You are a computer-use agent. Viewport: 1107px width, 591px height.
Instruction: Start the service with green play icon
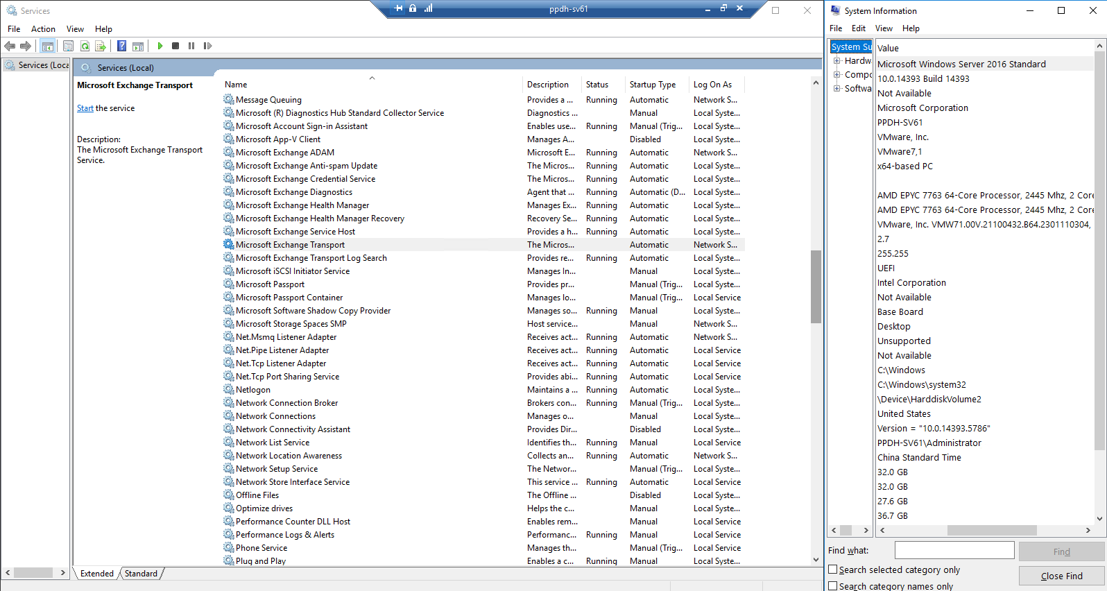coord(160,46)
